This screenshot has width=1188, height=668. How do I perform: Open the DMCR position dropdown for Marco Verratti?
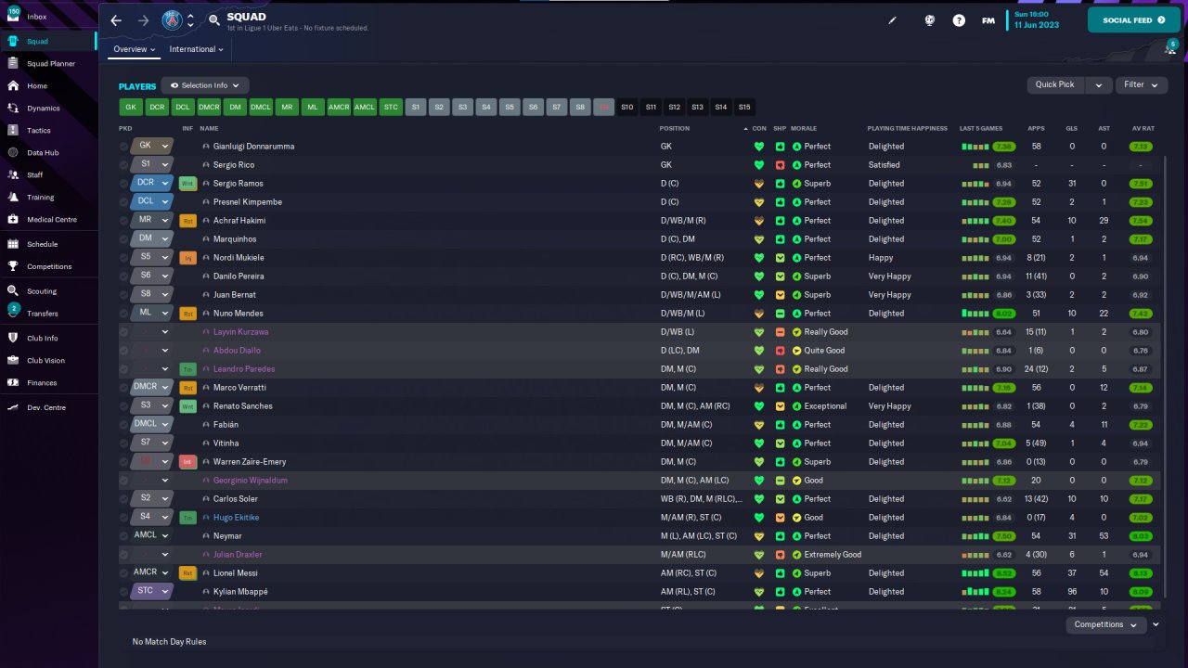(152, 388)
